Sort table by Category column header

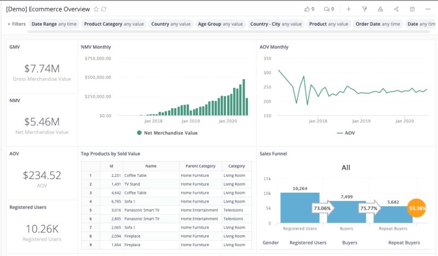237,166
